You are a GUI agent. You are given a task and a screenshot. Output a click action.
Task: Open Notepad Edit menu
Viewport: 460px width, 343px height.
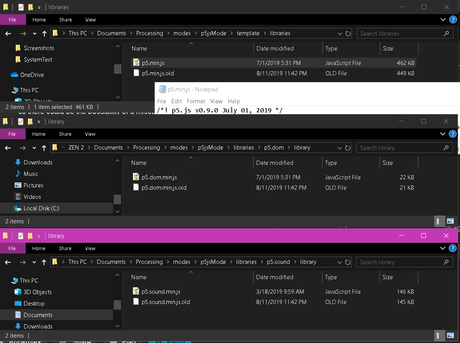click(177, 101)
